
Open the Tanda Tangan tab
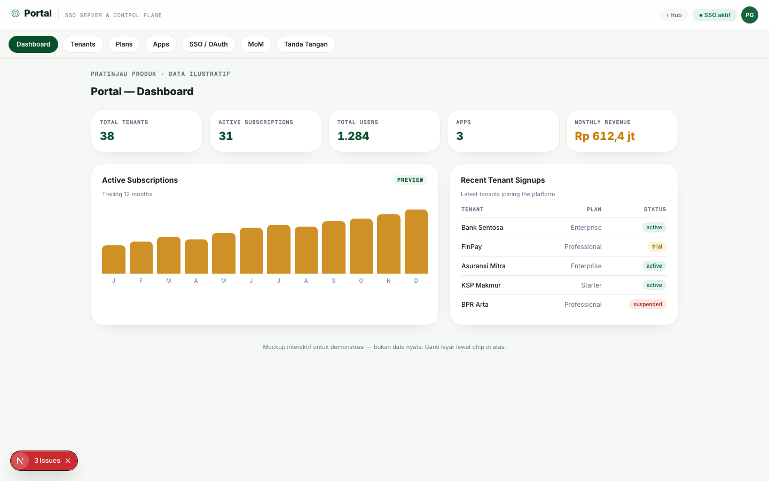(306, 44)
